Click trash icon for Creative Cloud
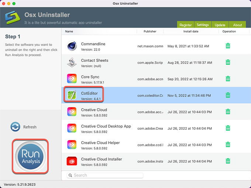The image size is (251, 188). (x=228, y=112)
